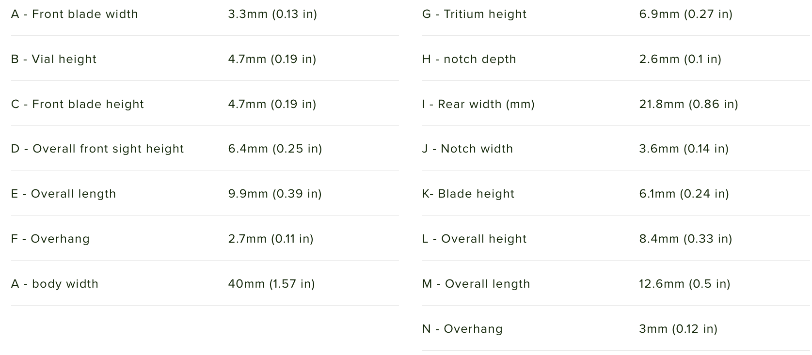Image resolution: width=812 pixels, height=355 pixels.
Task: Click the 6.4mm (0.25 in) value
Action: pos(275,149)
